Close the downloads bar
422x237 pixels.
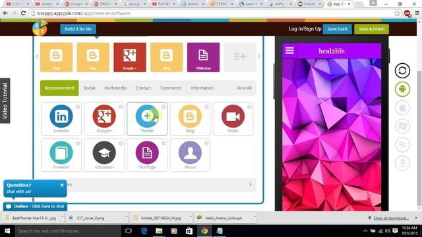[x=416, y=218]
